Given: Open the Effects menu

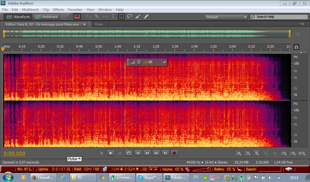Looking at the screenshot, I should point(58,10).
